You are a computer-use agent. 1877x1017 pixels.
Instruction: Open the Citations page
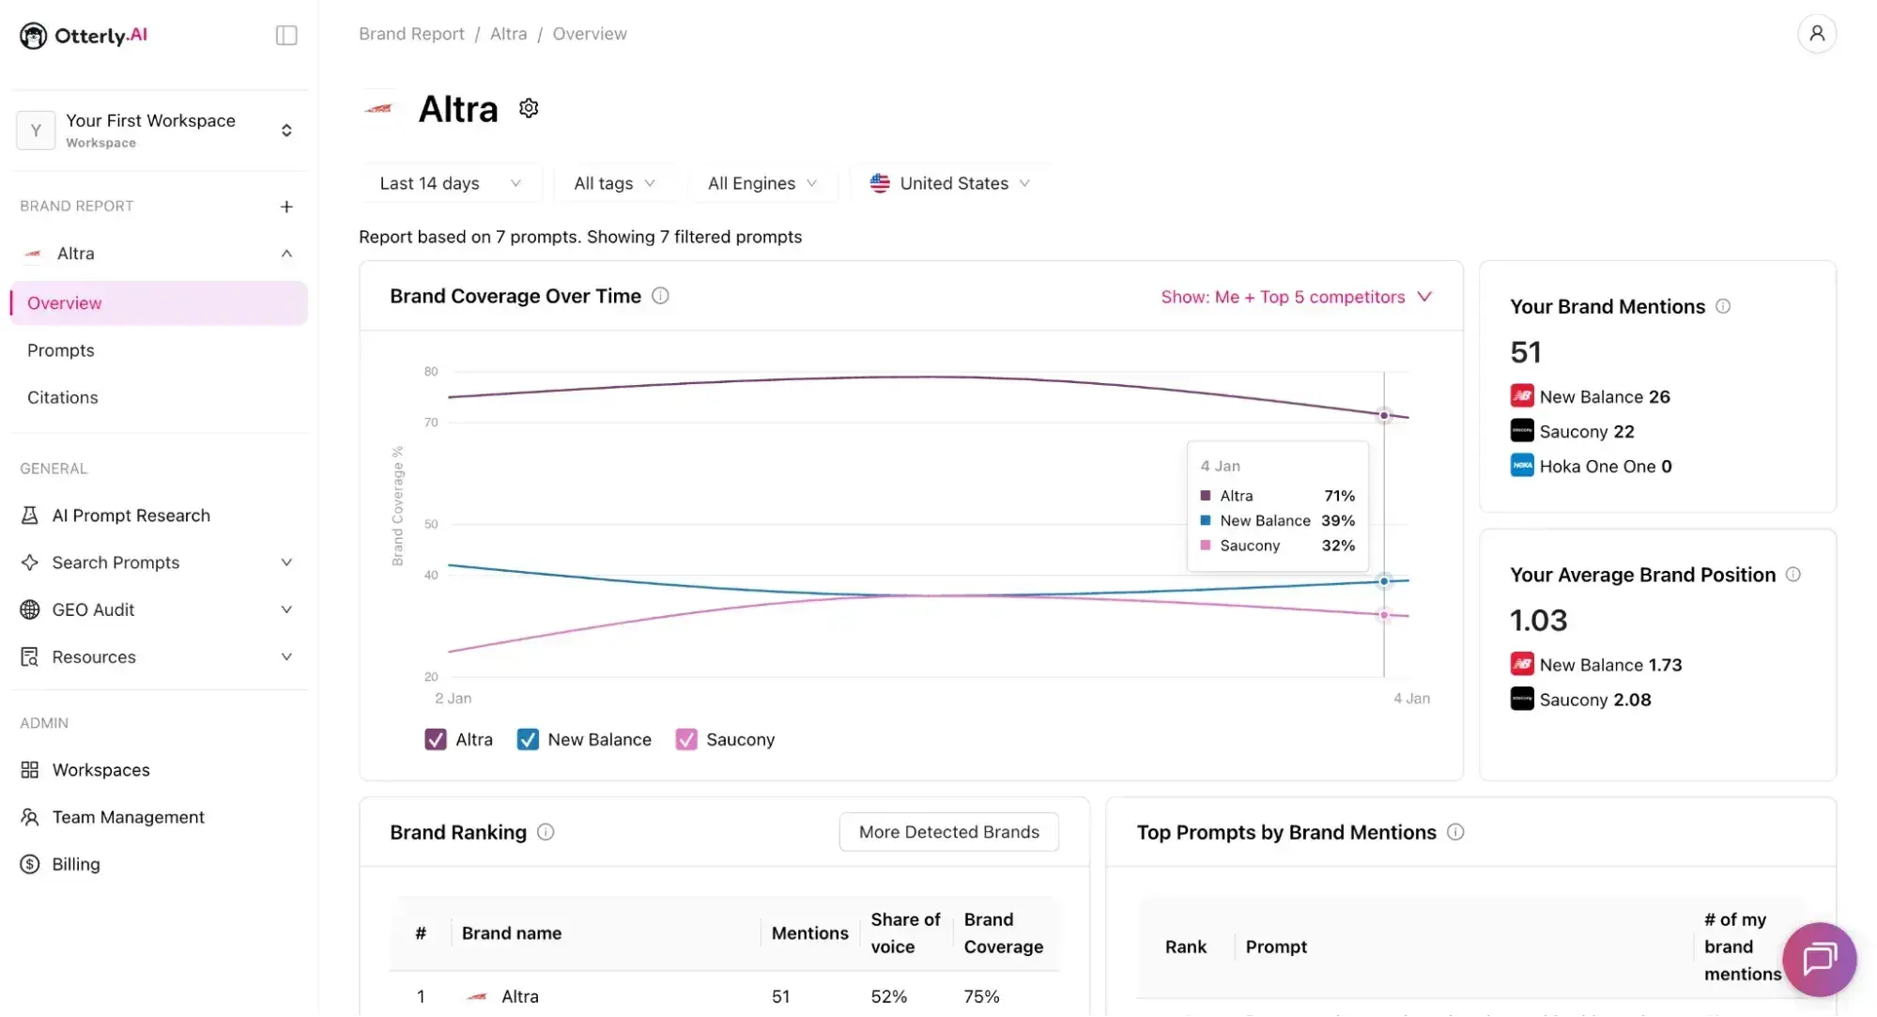(62, 397)
